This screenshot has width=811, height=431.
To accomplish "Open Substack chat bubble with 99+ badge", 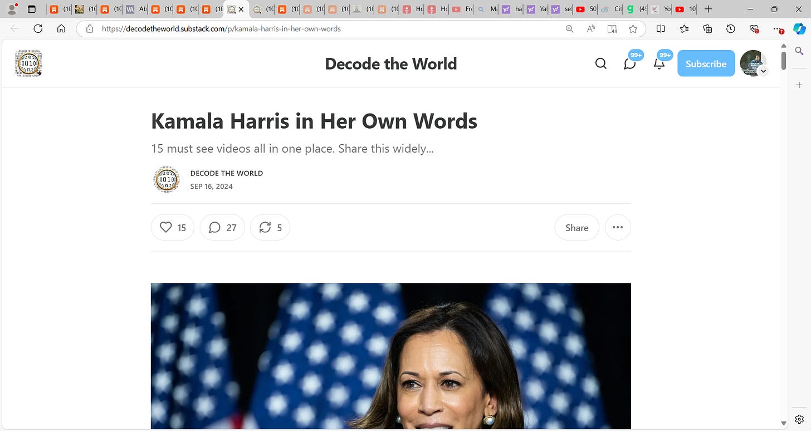I will pyautogui.click(x=630, y=63).
